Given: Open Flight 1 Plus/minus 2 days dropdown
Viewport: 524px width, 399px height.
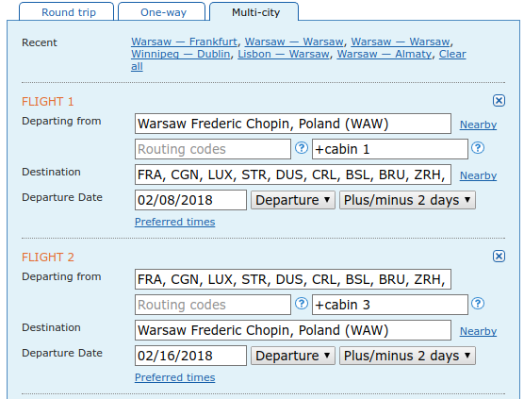Looking at the screenshot, I should [407, 200].
